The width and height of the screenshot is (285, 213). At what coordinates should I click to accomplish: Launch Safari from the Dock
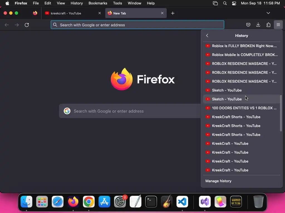tap(58, 202)
